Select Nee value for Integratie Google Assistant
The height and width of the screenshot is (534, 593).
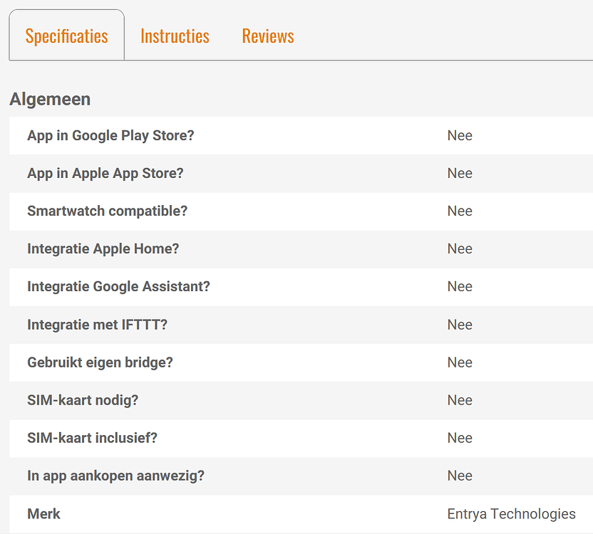point(460,286)
